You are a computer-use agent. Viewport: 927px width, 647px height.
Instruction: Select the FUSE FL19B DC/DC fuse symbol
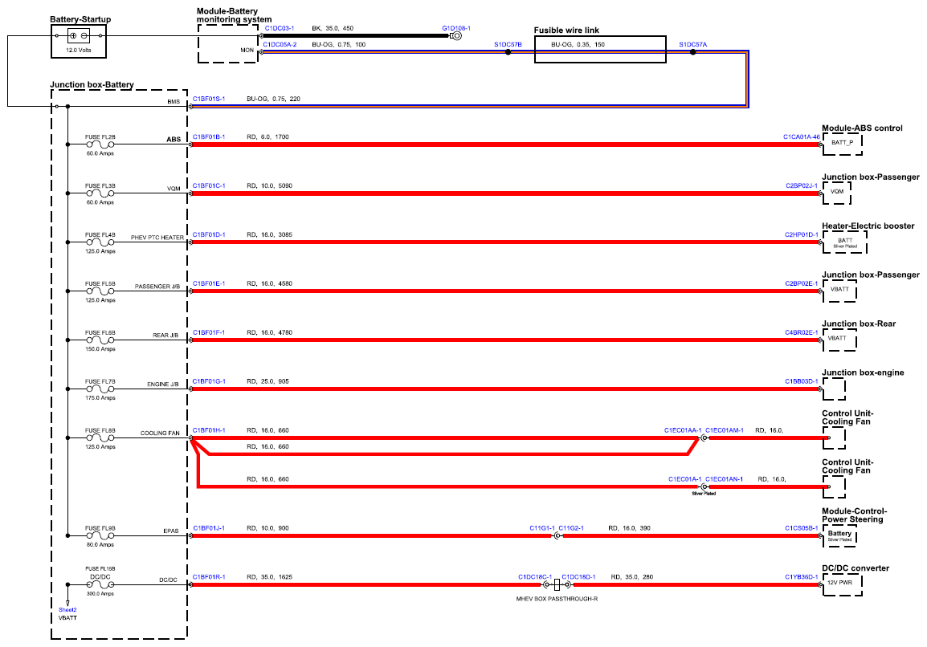pos(100,585)
